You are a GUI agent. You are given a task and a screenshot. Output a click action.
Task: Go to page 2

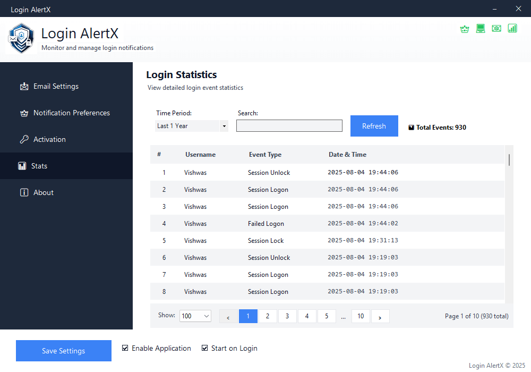tap(268, 316)
